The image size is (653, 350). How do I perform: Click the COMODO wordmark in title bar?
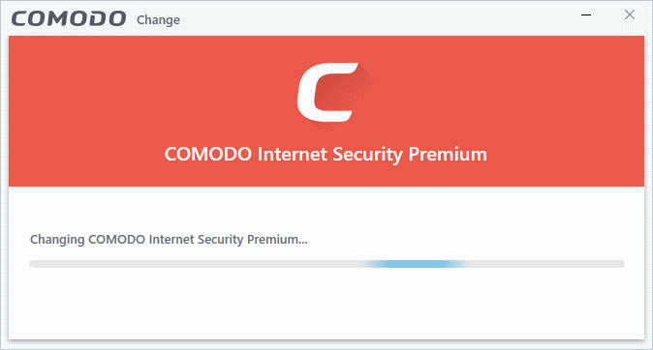coord(69,19)
